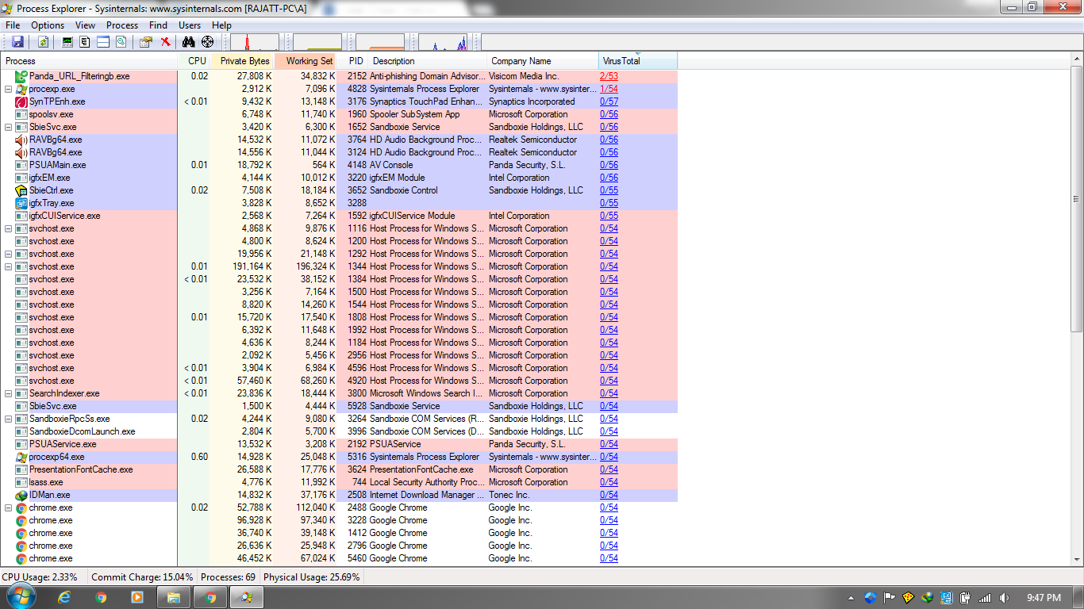This screenshot has height=609, width=1084.
Task: Click the Panda_URL_Filteringb.exe process icon
Action: click(21, 76)
